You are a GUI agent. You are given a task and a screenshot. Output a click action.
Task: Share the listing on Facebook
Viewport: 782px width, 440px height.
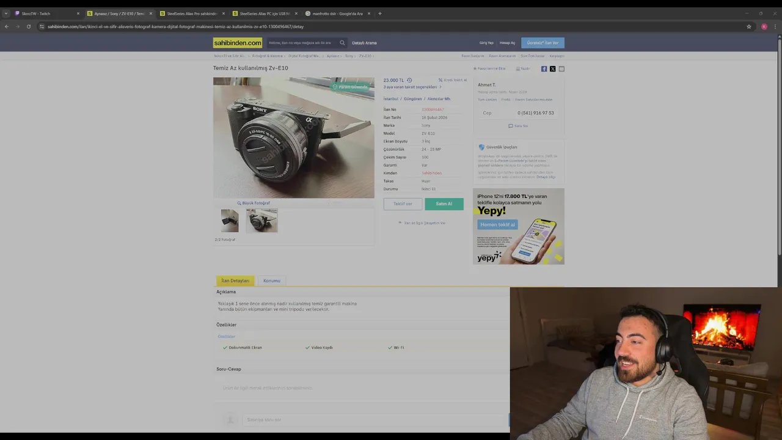coord(544,69)
